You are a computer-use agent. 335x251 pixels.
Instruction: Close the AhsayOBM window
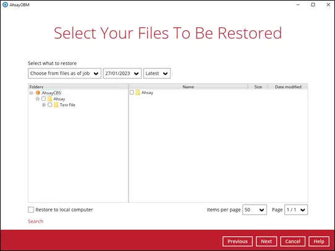pyautogui.click(x=328, y=5)
